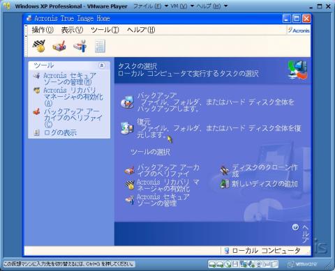Open sidebar link ログの表示
This screenshot has height=271, width=335.
(x=60, y=133)
